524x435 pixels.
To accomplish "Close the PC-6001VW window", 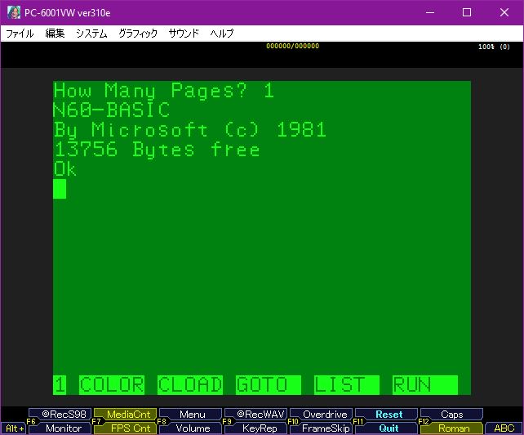I will pyautogui.click(x=504, y=13).
